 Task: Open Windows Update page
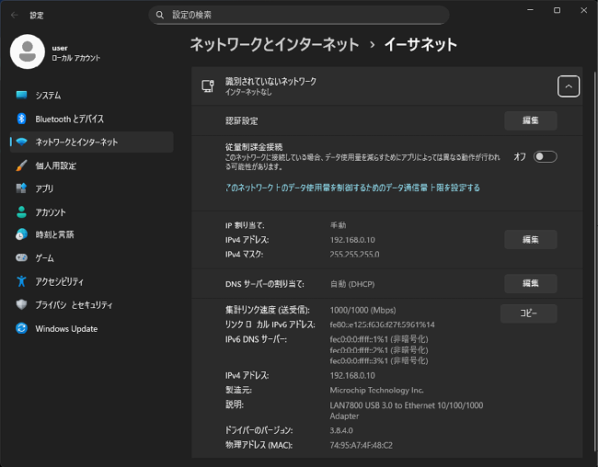coord(91,328)
